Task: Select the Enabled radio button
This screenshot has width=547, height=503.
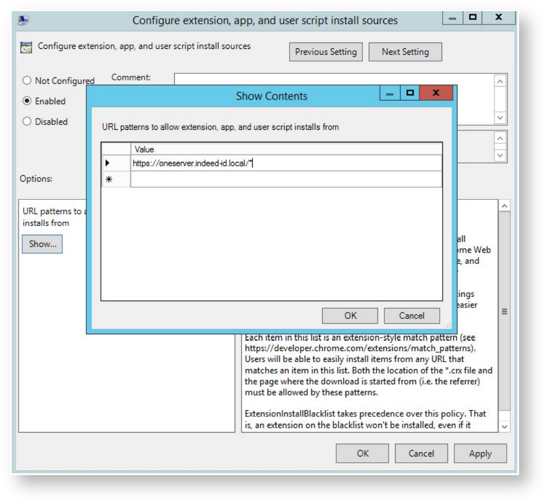Action: point(27,101)
